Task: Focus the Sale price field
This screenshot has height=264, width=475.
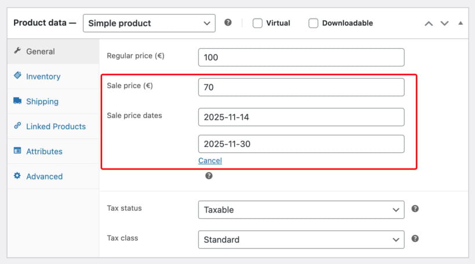Action: pos(301,87)
